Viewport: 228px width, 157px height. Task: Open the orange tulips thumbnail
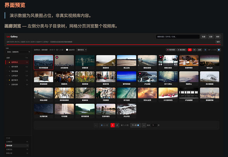pos(85,78)
